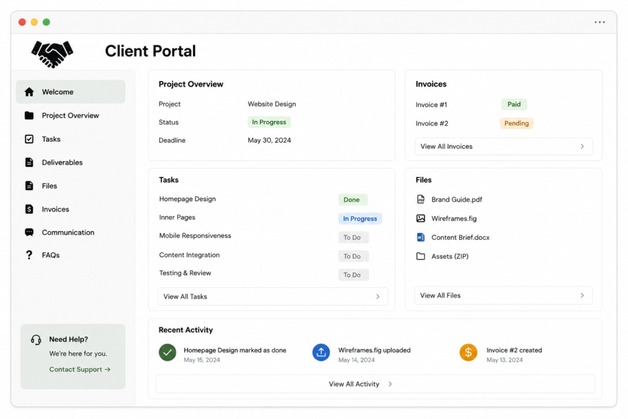Screen dimensions: 628x419
Task: Click the folder icon beside Project Overview
Action: pyautogui.click(x=29, y=115)
